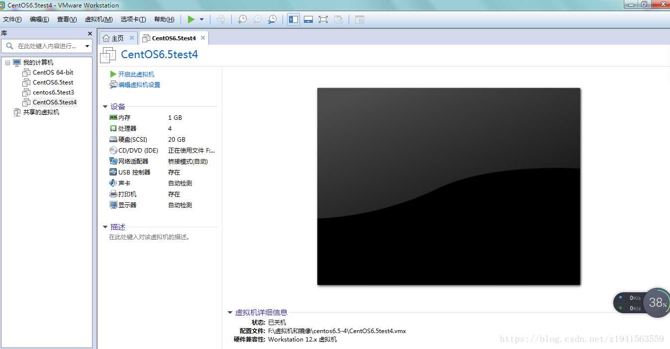Click the 开启此虚拟机 link
Viewport: 670px width, 349px height.
pyautogui.click(x=136, y=74)
